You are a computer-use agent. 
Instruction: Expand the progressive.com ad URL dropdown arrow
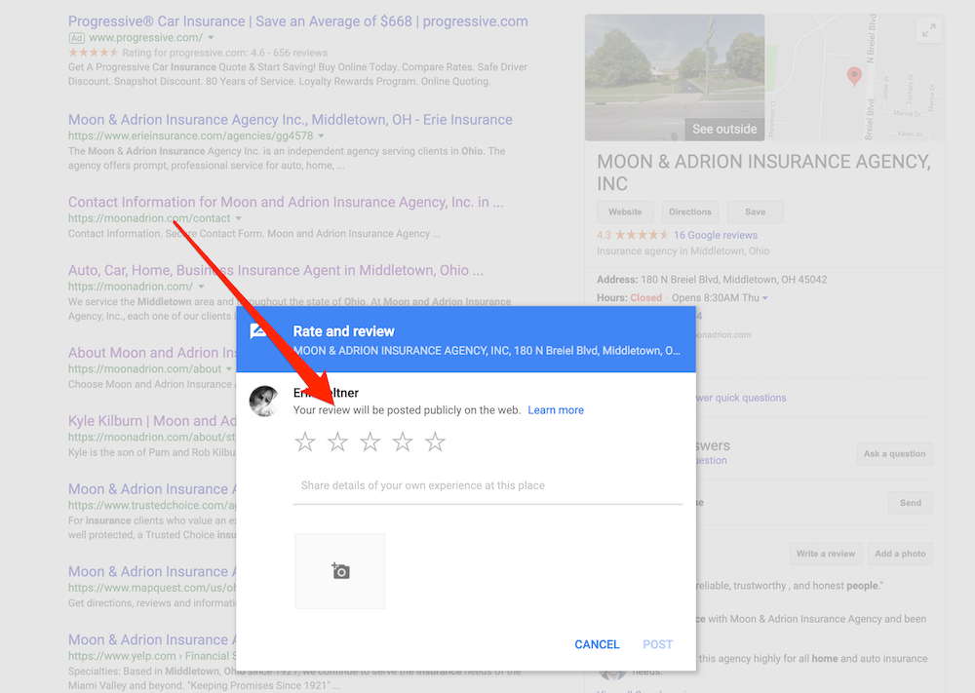[211, 38]
